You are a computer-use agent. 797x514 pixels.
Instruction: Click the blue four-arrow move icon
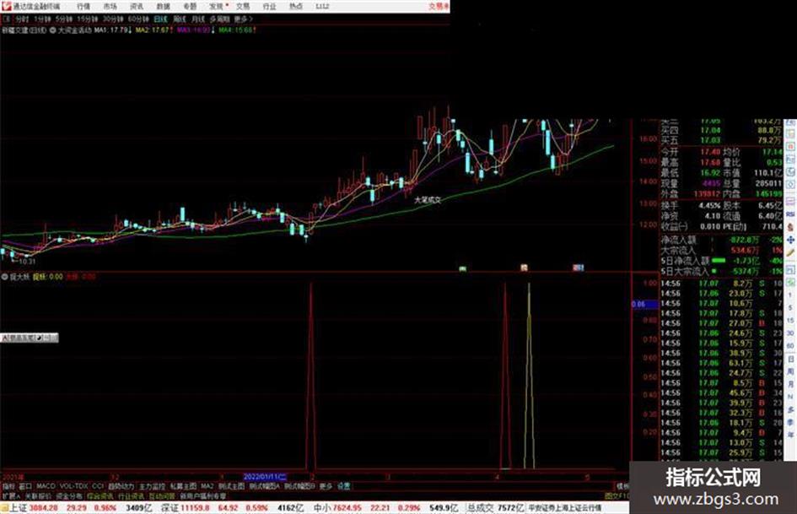click(x=790, y=240)
